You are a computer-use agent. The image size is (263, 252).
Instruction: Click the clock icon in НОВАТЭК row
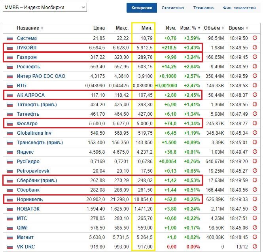(x=255, y=209)
